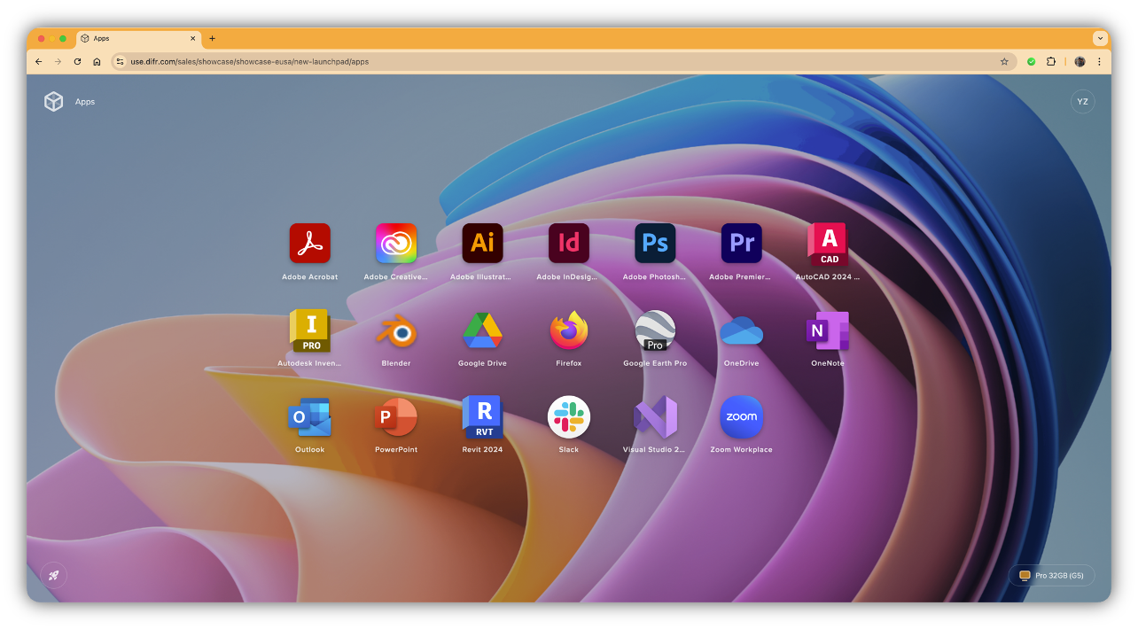Click the OneNote label text
The width and height of the screenshot is (1138, 629).
828,363
